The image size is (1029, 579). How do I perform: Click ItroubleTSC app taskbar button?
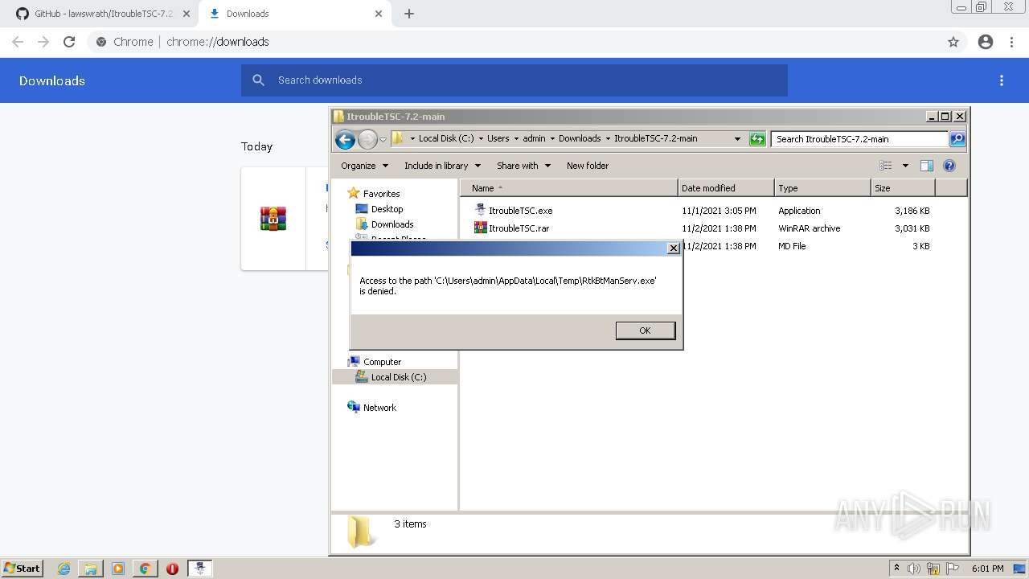point(200,569)
